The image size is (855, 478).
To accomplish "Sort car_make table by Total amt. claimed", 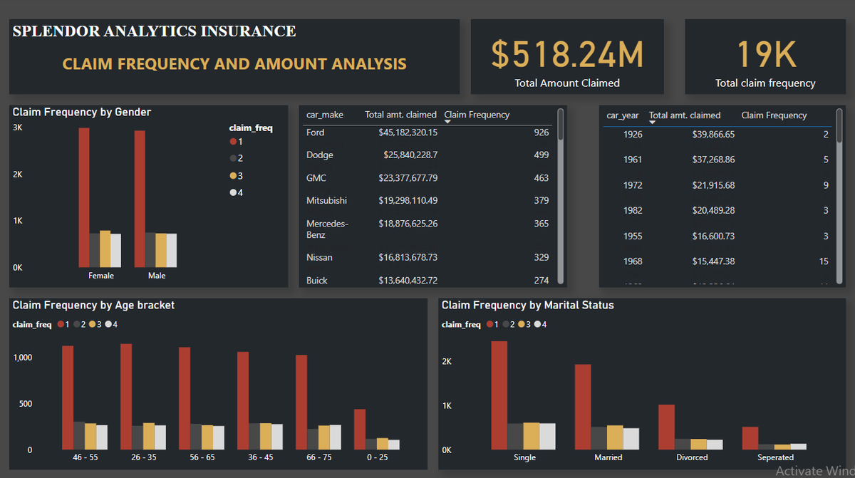I will (x=401, y=115).
